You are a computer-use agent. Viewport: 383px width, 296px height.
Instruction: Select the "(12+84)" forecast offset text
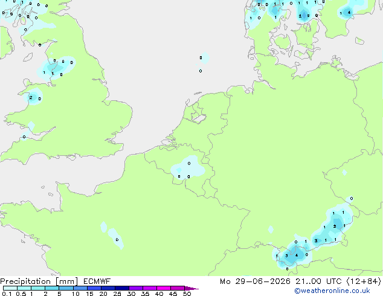tap(364, 282)
